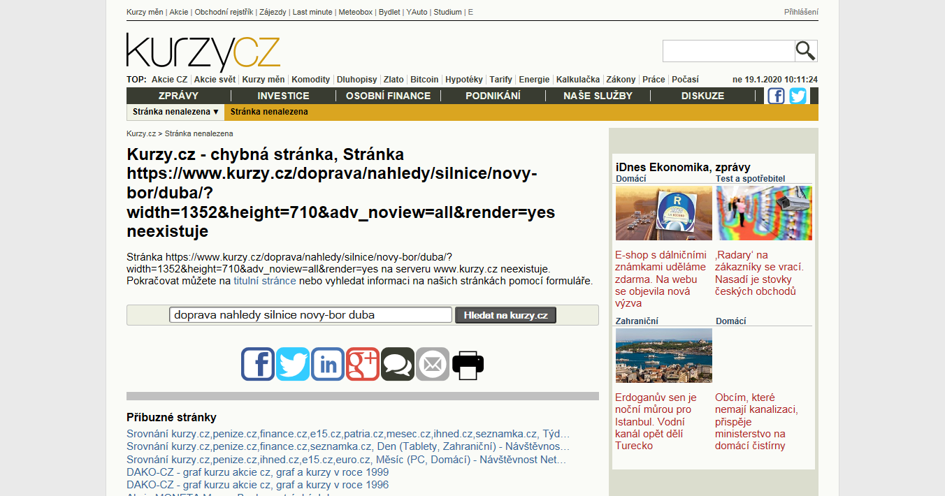The image size is (945, 496).
Task: Open the TOP 'Zákony' link
Action: point(621,80)
